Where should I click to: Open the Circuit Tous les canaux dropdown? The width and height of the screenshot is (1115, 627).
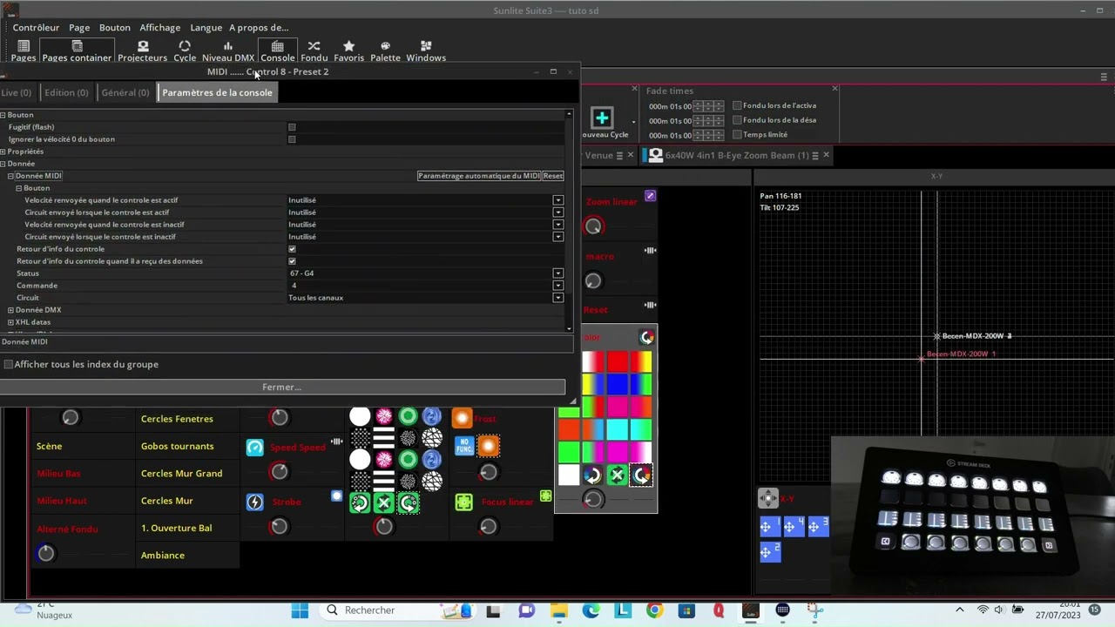(x=558, y=298)
